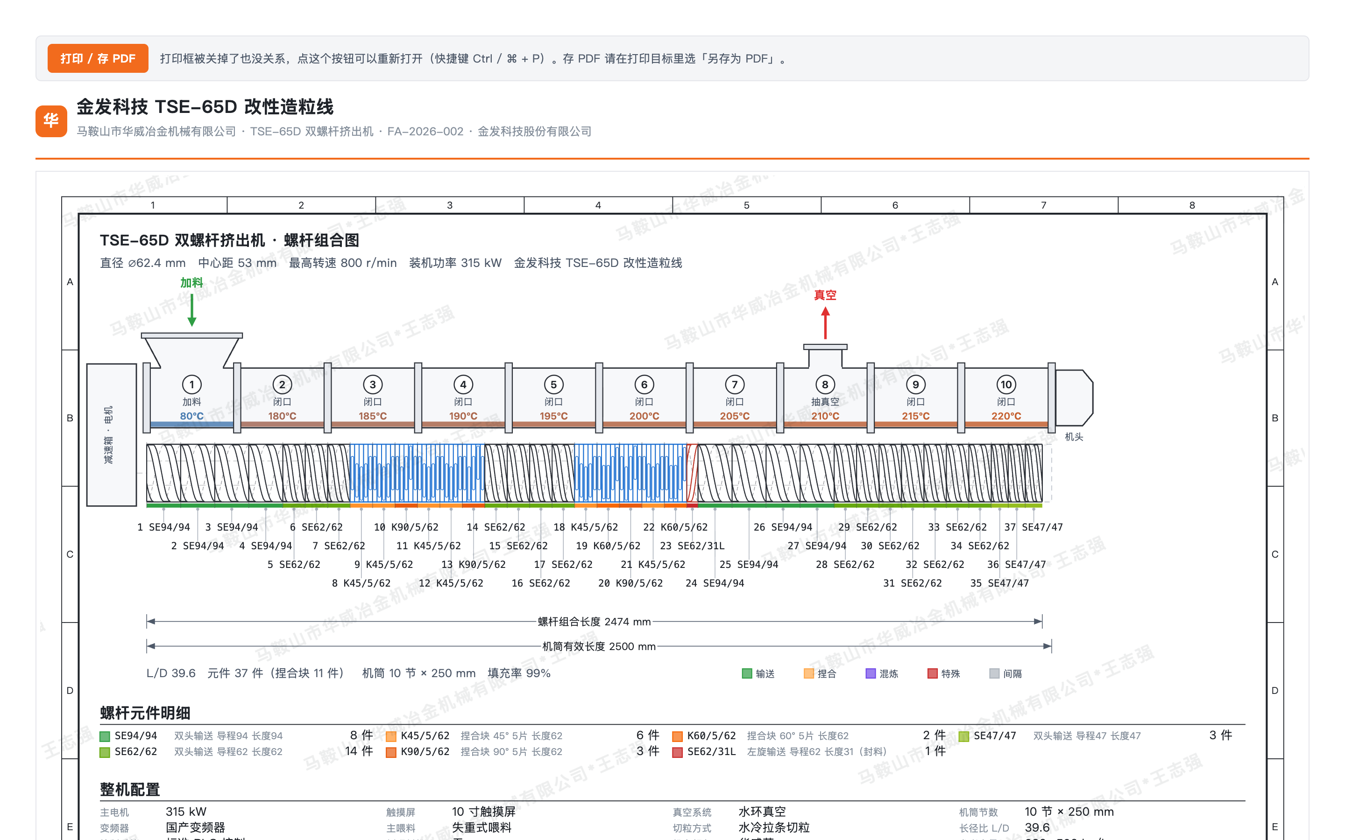
Task: Click the 螺杆元件明细 section heading
Action: [x=145, y=713]
